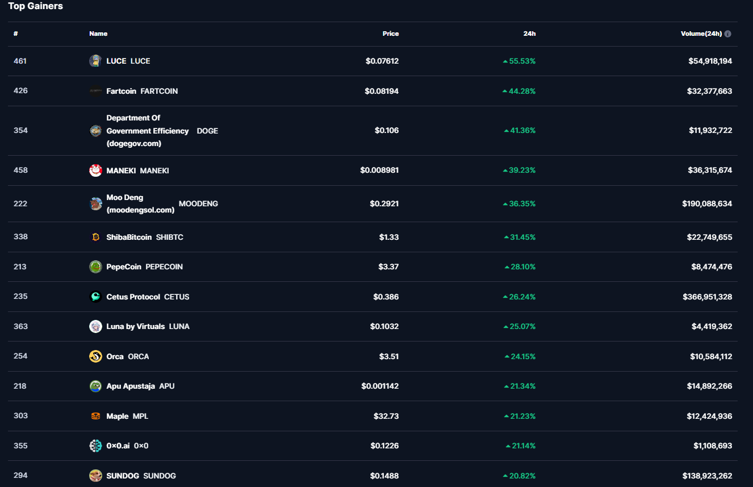This screenshot has width=753, height=487.
Task: Click the Volume(24h) info icon
Action: coord(728,34)
